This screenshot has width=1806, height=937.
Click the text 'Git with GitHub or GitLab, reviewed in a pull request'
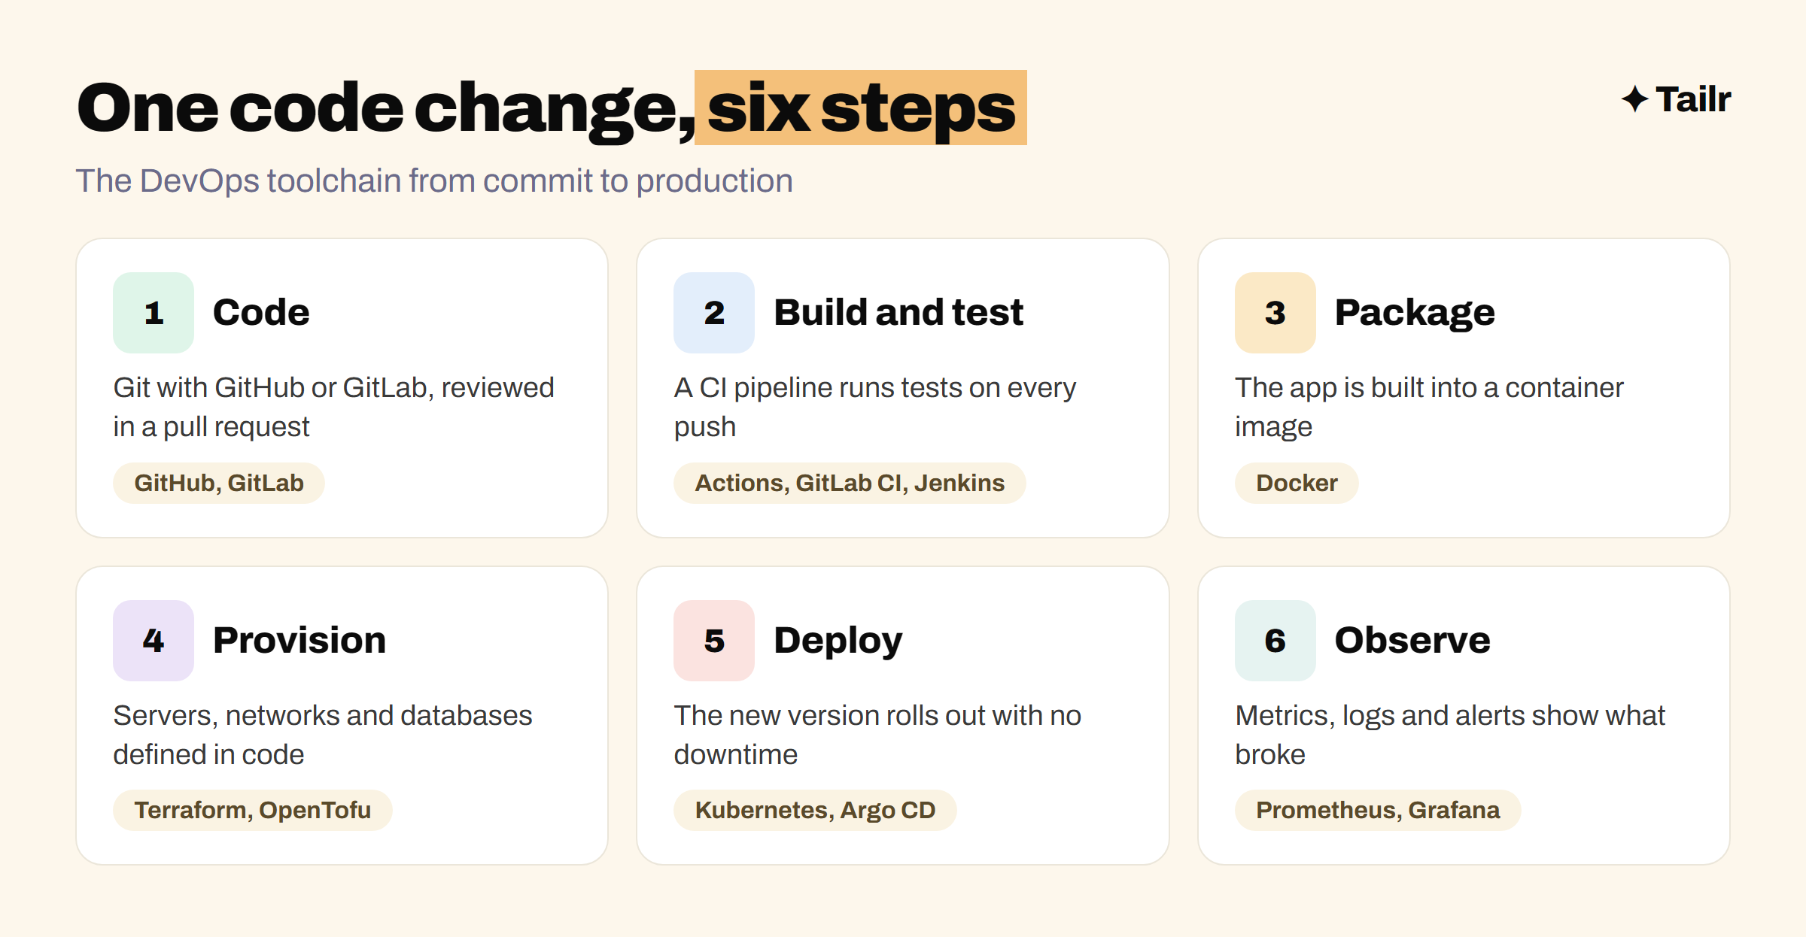click(x=334, y=408)
